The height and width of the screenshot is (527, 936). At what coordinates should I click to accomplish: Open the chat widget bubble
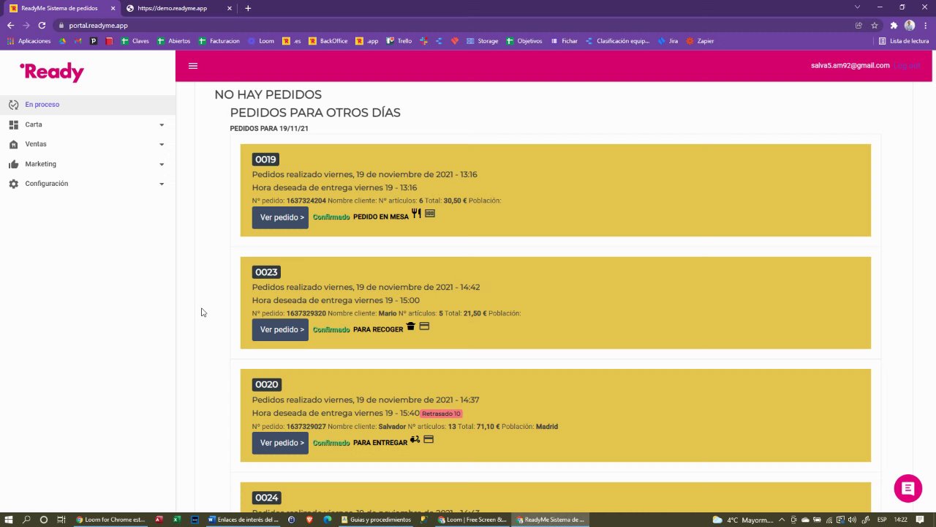pyautogui.click(x=907, y=489)
